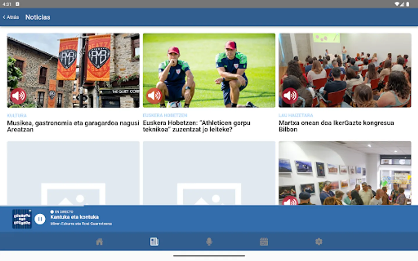
Task: Play audio on the Euskera Hobetzen article
Action: point(154,95)
